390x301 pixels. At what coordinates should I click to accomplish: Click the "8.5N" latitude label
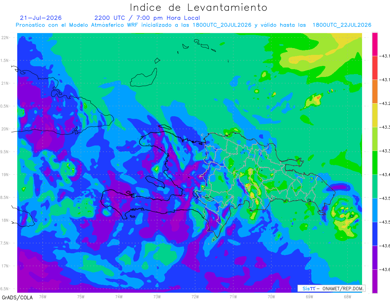pyautogui.click(x=5, y=197)
